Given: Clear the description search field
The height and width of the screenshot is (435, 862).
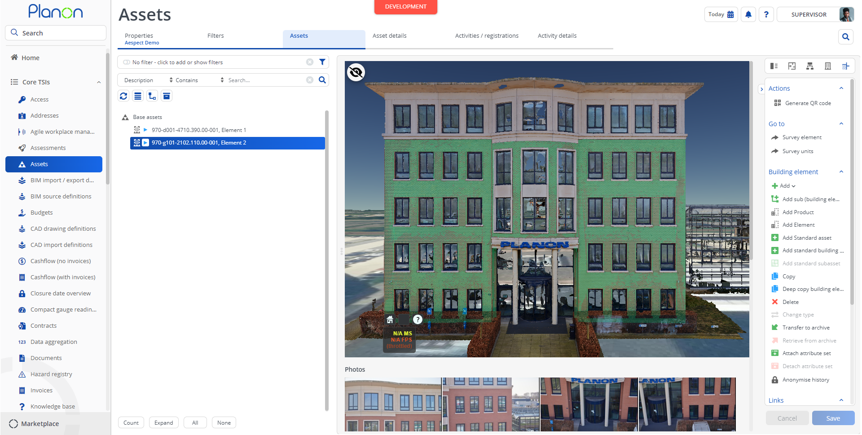Looking at the screenshot, I should (310, 80).
